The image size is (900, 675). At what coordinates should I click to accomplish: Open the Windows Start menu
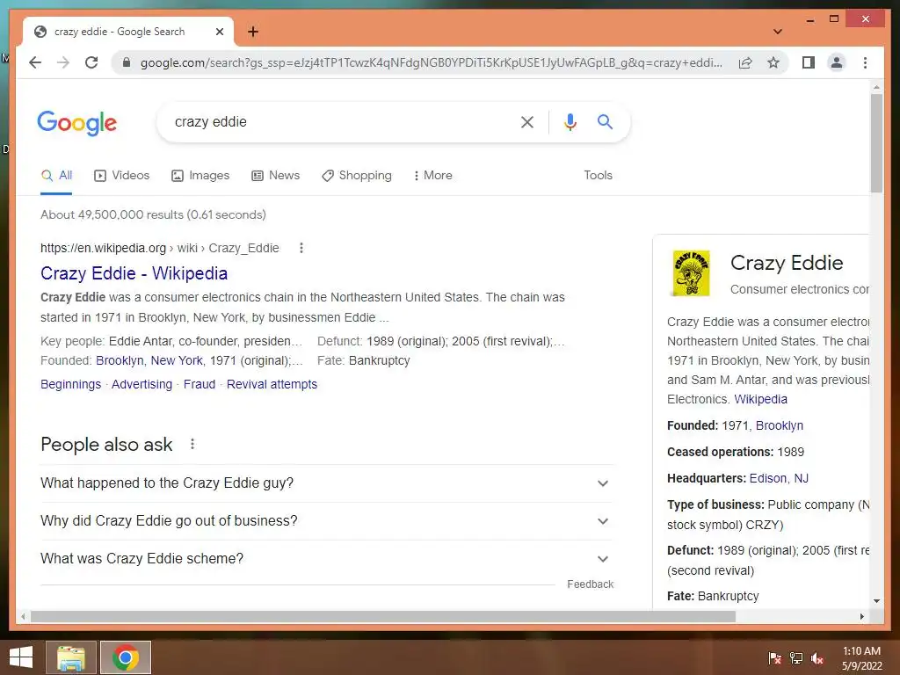[x=21, y=657]
